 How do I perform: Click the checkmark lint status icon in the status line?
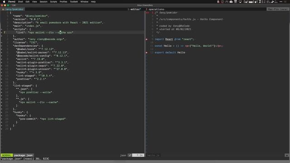click(130, 155)
